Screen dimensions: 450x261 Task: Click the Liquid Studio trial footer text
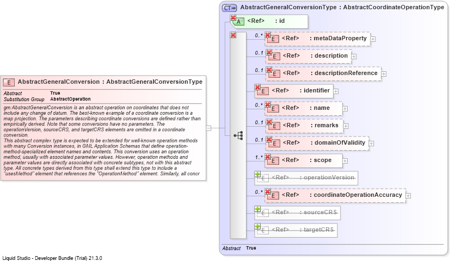coord(52,258)
